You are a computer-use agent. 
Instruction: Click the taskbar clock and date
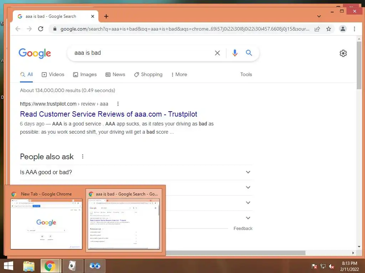tap(349, 266)
